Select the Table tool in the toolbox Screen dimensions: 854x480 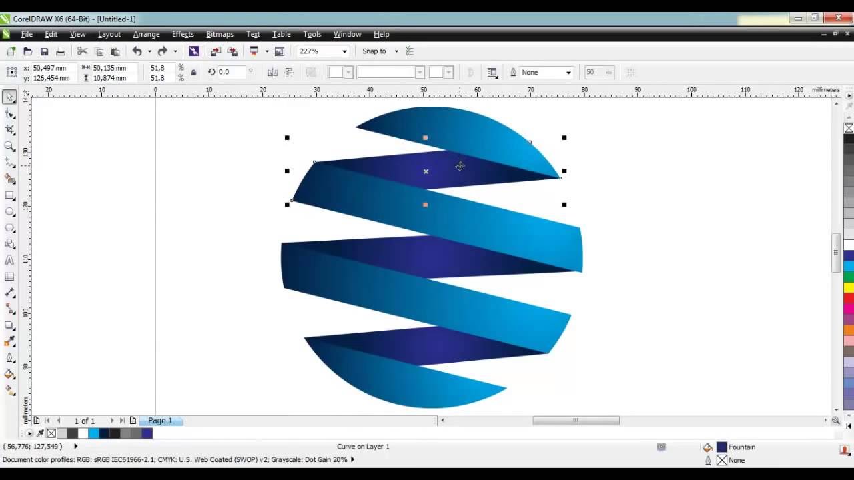[x=9, y=277]
